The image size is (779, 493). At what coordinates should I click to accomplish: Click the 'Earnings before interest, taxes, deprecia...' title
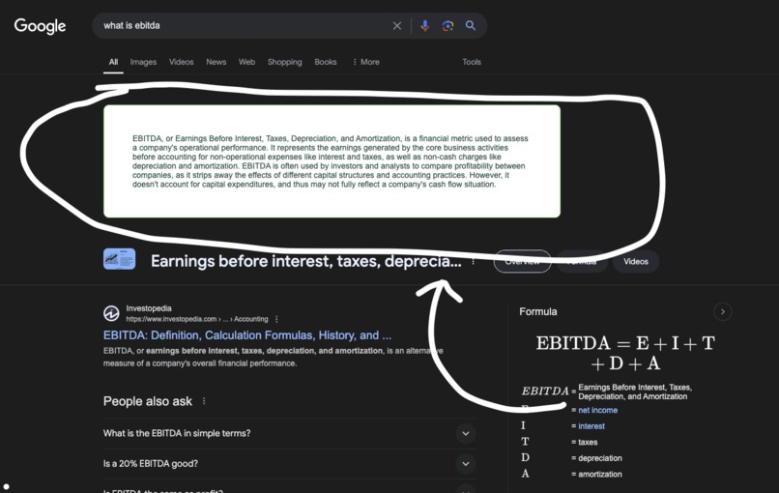click(306, 261)
